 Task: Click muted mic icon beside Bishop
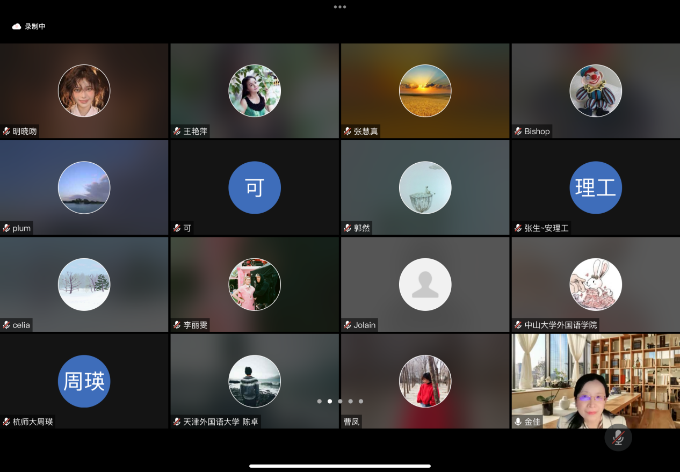[518, 131]
